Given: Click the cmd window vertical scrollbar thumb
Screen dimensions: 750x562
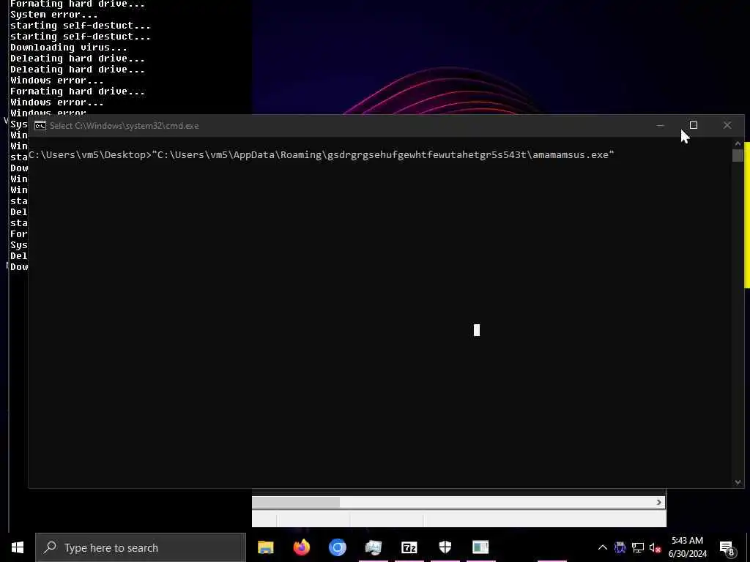Looking at the screenshot, I should click(738, 156).
